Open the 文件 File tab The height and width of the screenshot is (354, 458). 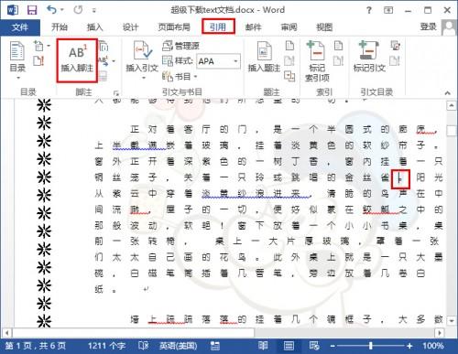click(20, 27)
